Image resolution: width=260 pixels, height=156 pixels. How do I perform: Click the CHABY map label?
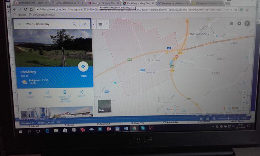click(x=221, y=59)
